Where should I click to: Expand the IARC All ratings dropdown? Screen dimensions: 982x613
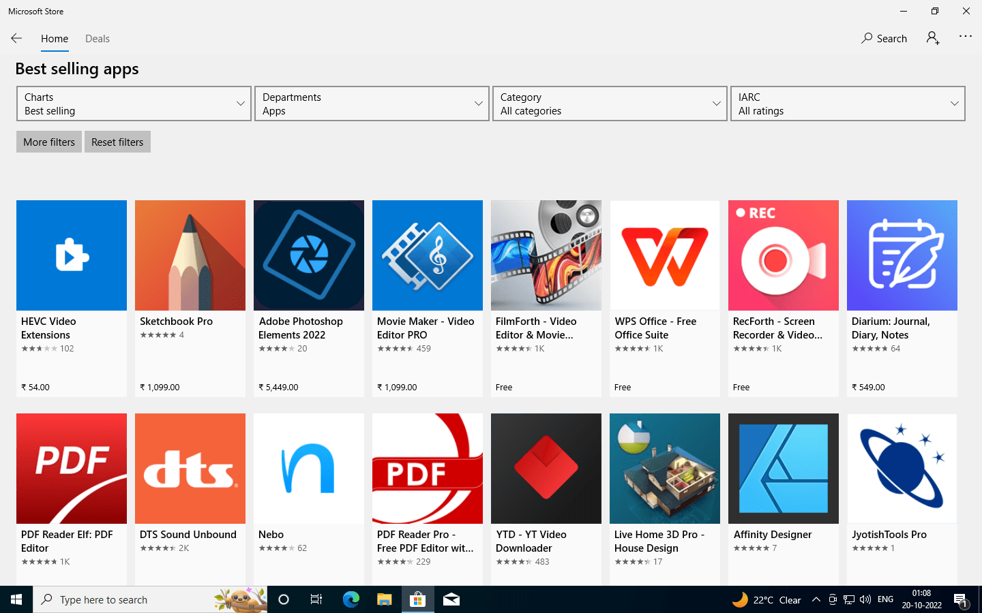848,104
